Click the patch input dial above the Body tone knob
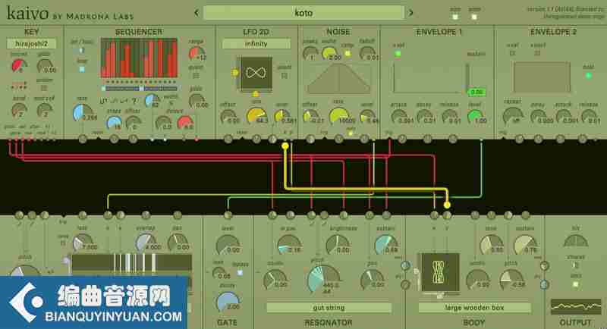Image resolution: width=607 pixels, height=329 pixels. pos(491,215)
